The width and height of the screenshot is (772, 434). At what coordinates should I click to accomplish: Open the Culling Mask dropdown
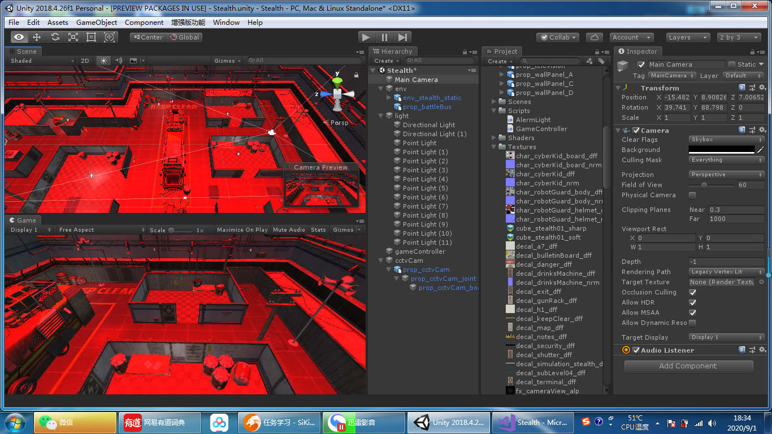click(726, 160)
